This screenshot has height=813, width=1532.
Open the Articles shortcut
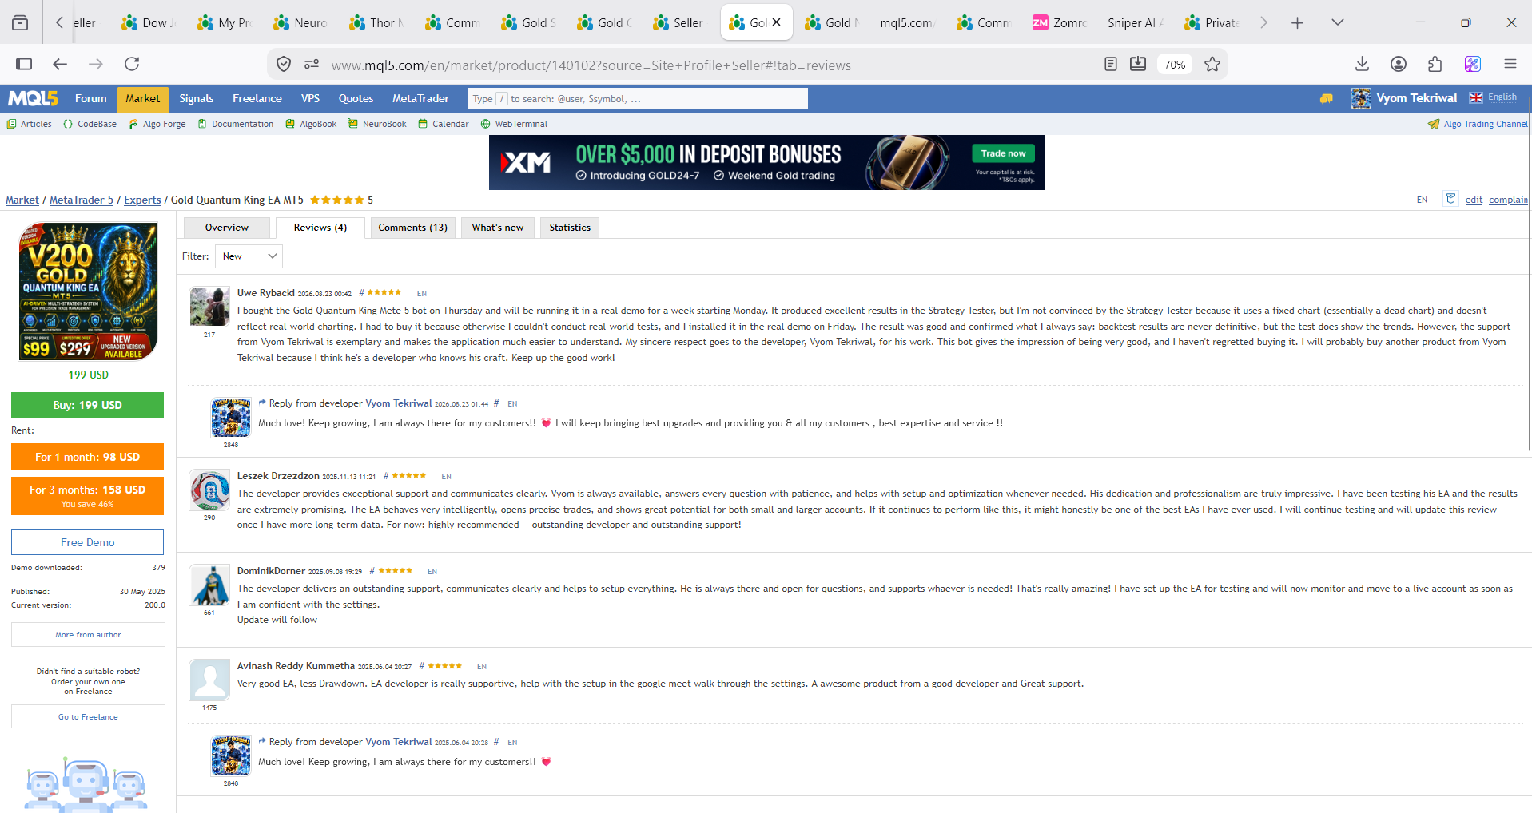point(29,124)
